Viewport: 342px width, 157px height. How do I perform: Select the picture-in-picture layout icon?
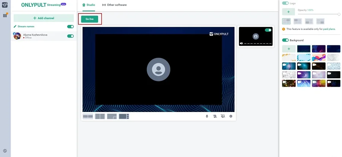pyautogui.click(x=112, y=116)
